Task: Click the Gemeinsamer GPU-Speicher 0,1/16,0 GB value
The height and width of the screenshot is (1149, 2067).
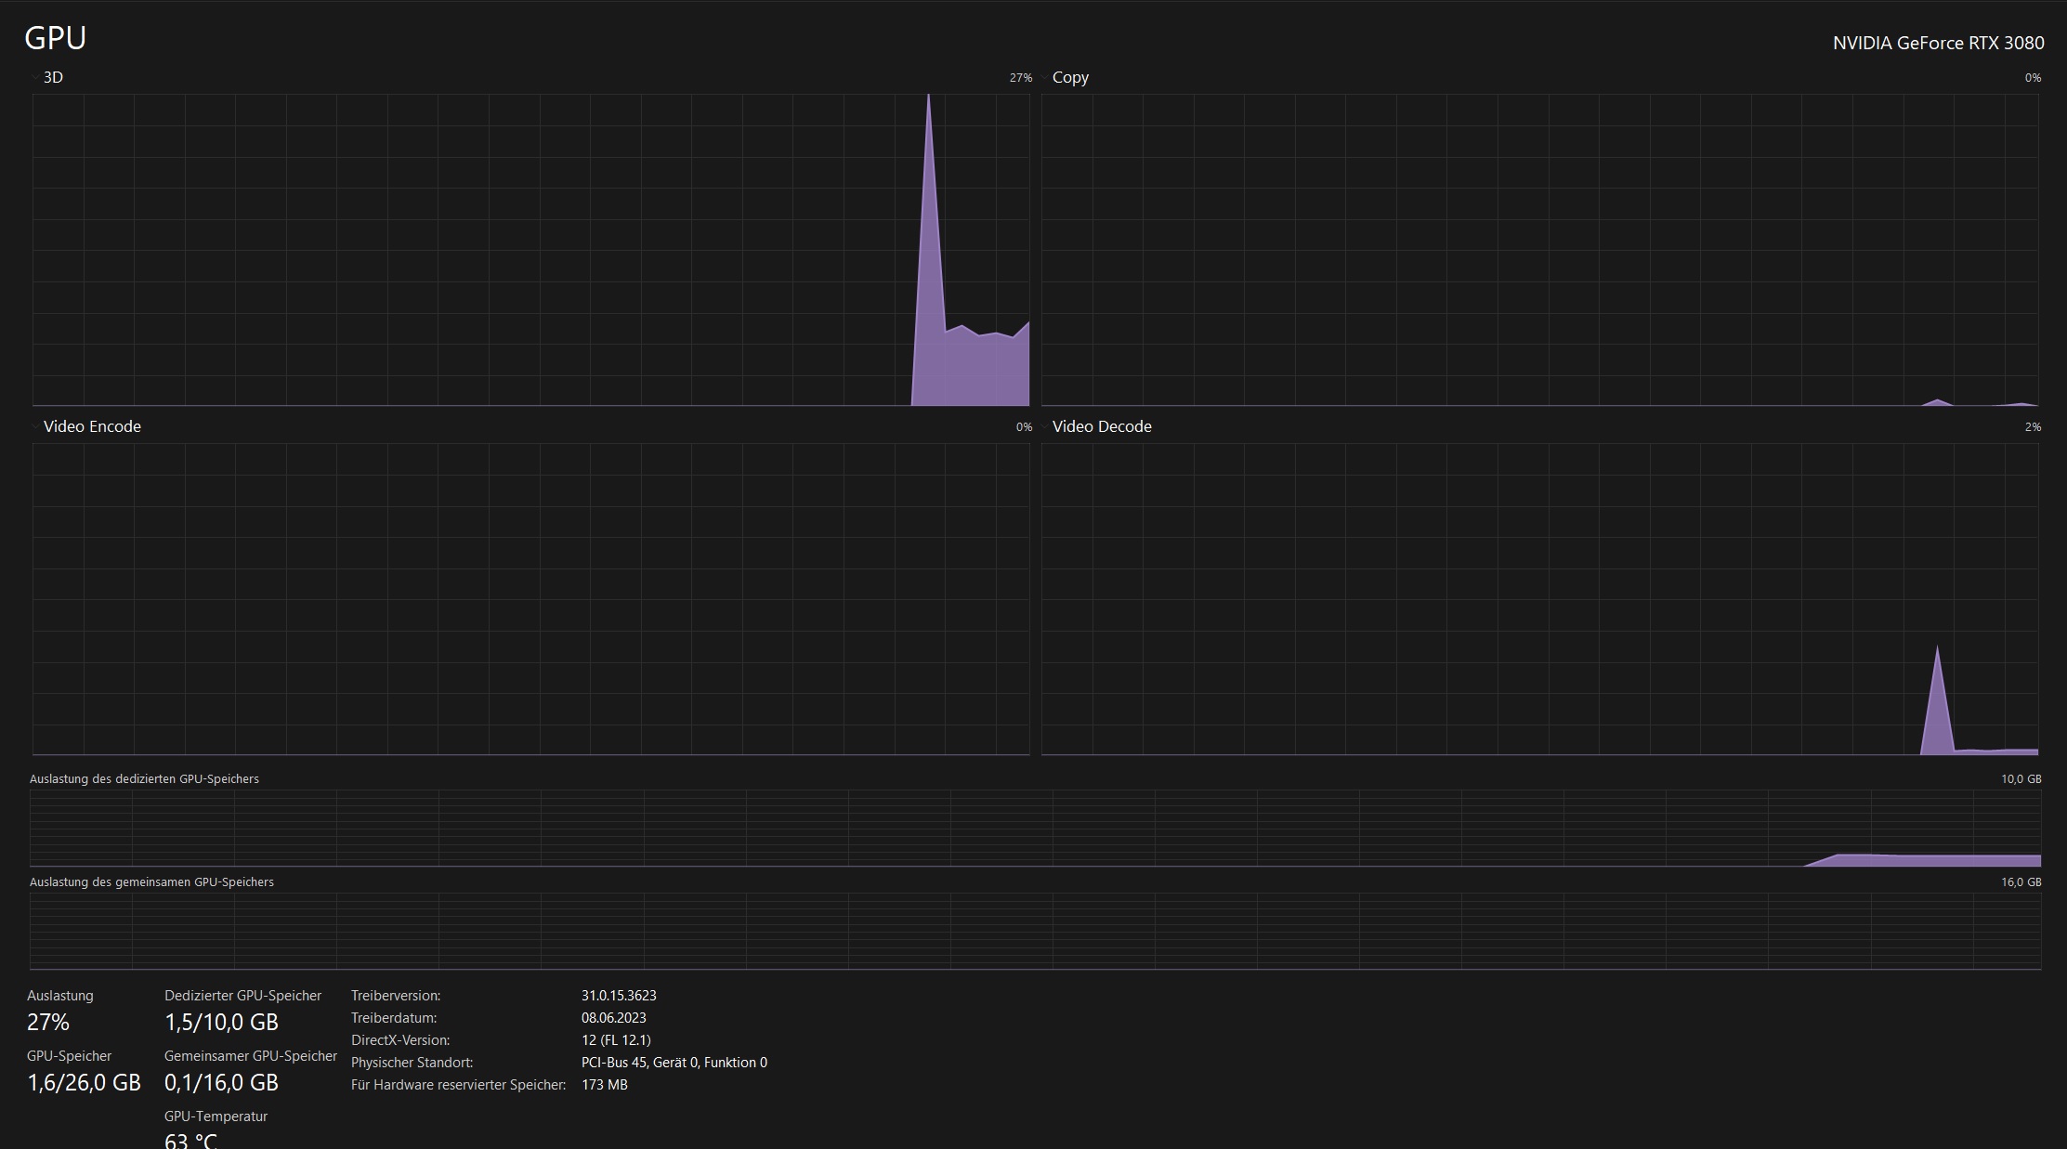Action: tap(221, 1082)
